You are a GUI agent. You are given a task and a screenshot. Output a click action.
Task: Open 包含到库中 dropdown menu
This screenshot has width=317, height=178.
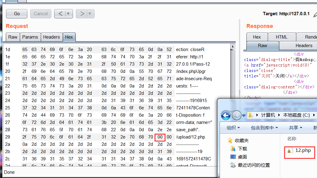coord(264,128)
